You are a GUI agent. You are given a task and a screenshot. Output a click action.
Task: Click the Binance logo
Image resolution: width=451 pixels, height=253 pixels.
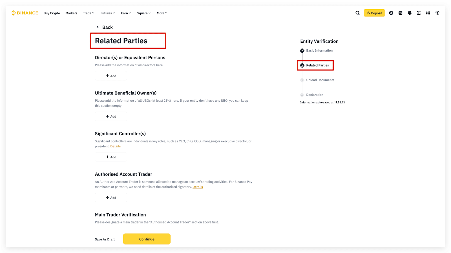click(x=25, y=13)
